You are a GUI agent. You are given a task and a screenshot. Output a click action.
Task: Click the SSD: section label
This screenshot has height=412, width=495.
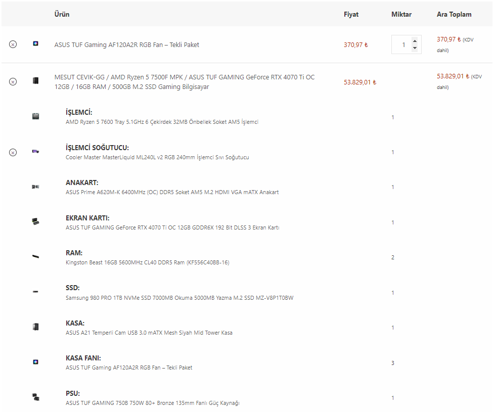pos(73,288)
